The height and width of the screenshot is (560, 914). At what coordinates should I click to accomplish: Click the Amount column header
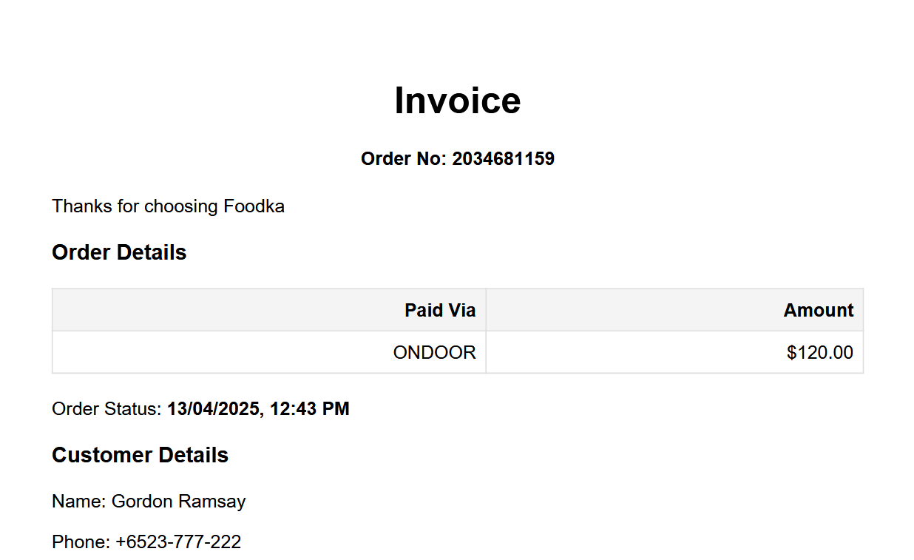click(x=818, y=311)
